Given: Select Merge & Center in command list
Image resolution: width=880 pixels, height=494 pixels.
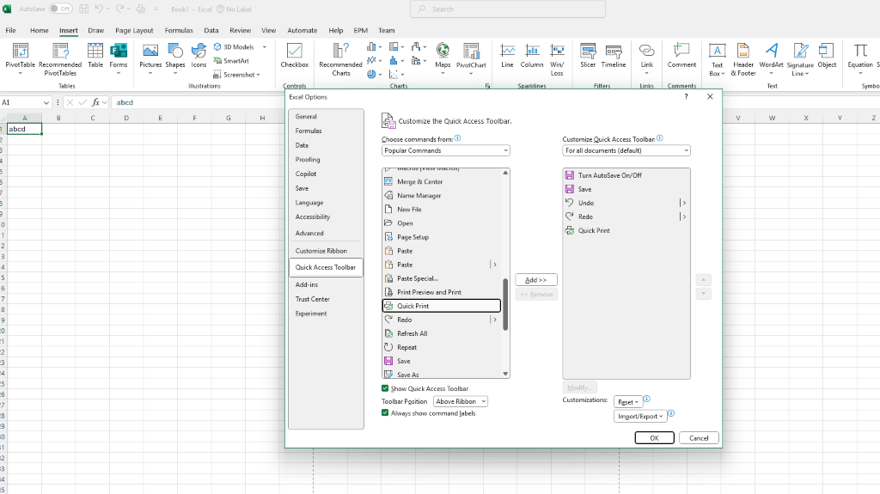Looking at the screenshot, I should 419,182.
